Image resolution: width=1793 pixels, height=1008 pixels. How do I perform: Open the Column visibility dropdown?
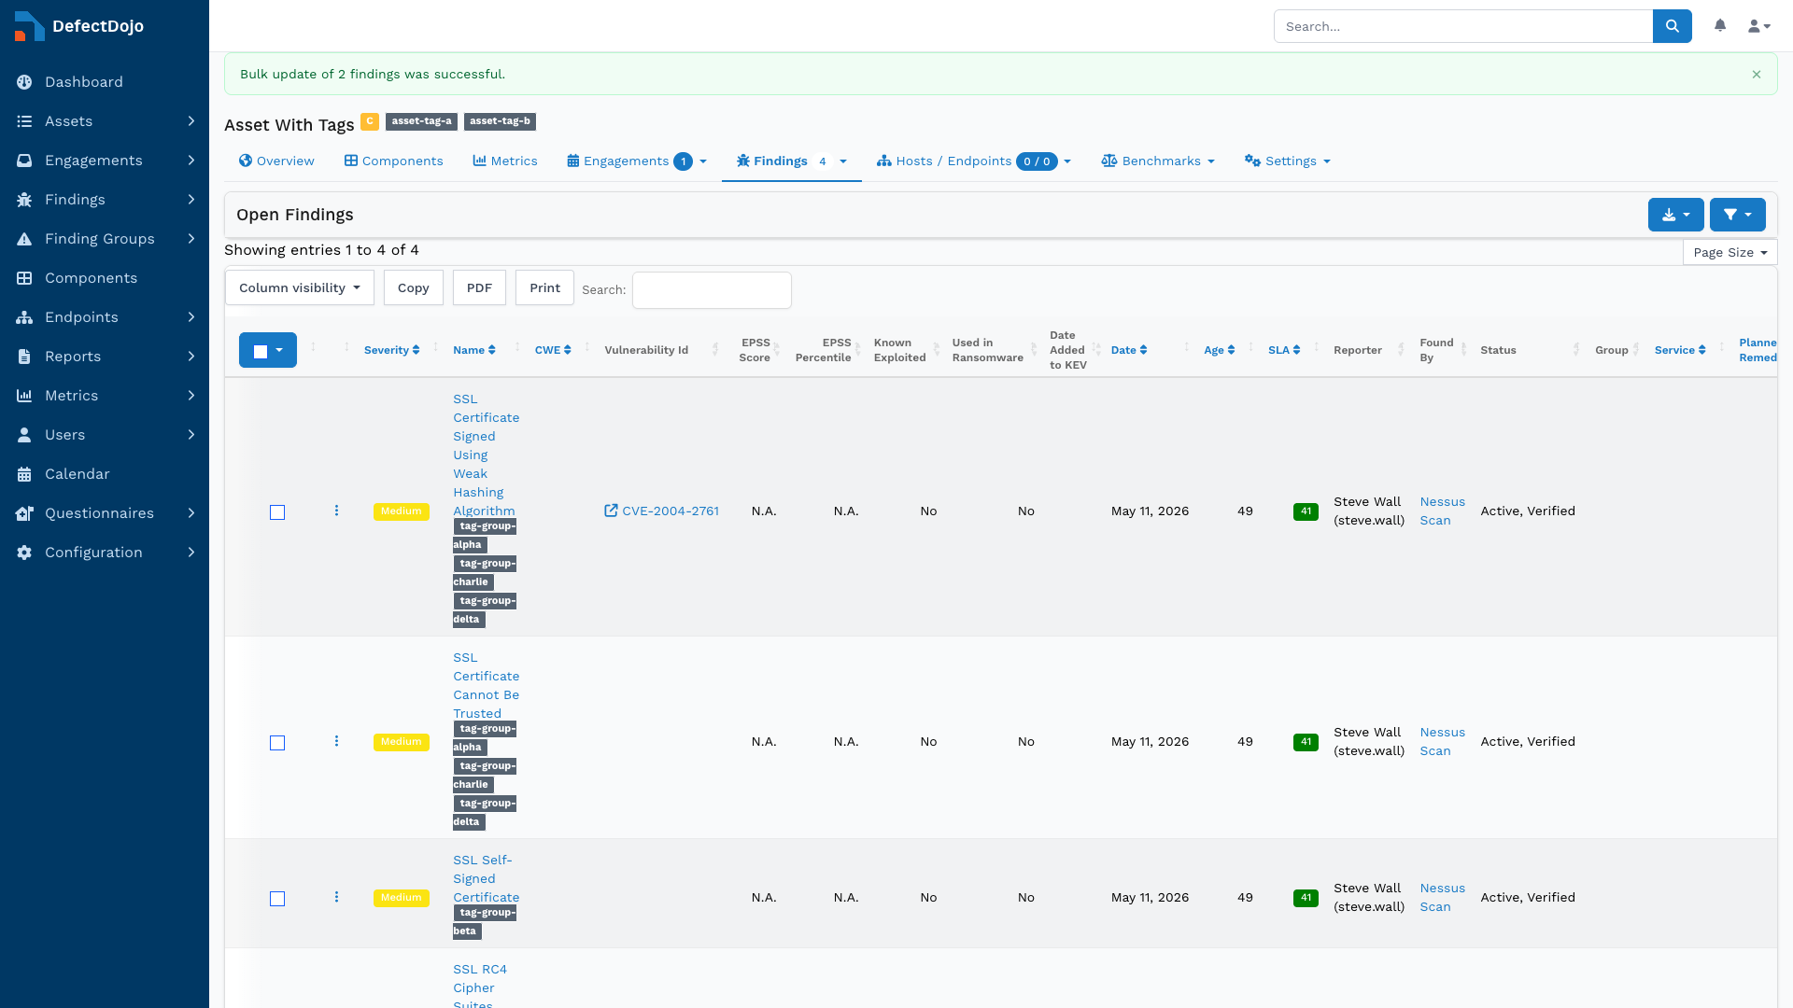pos(300,287)
